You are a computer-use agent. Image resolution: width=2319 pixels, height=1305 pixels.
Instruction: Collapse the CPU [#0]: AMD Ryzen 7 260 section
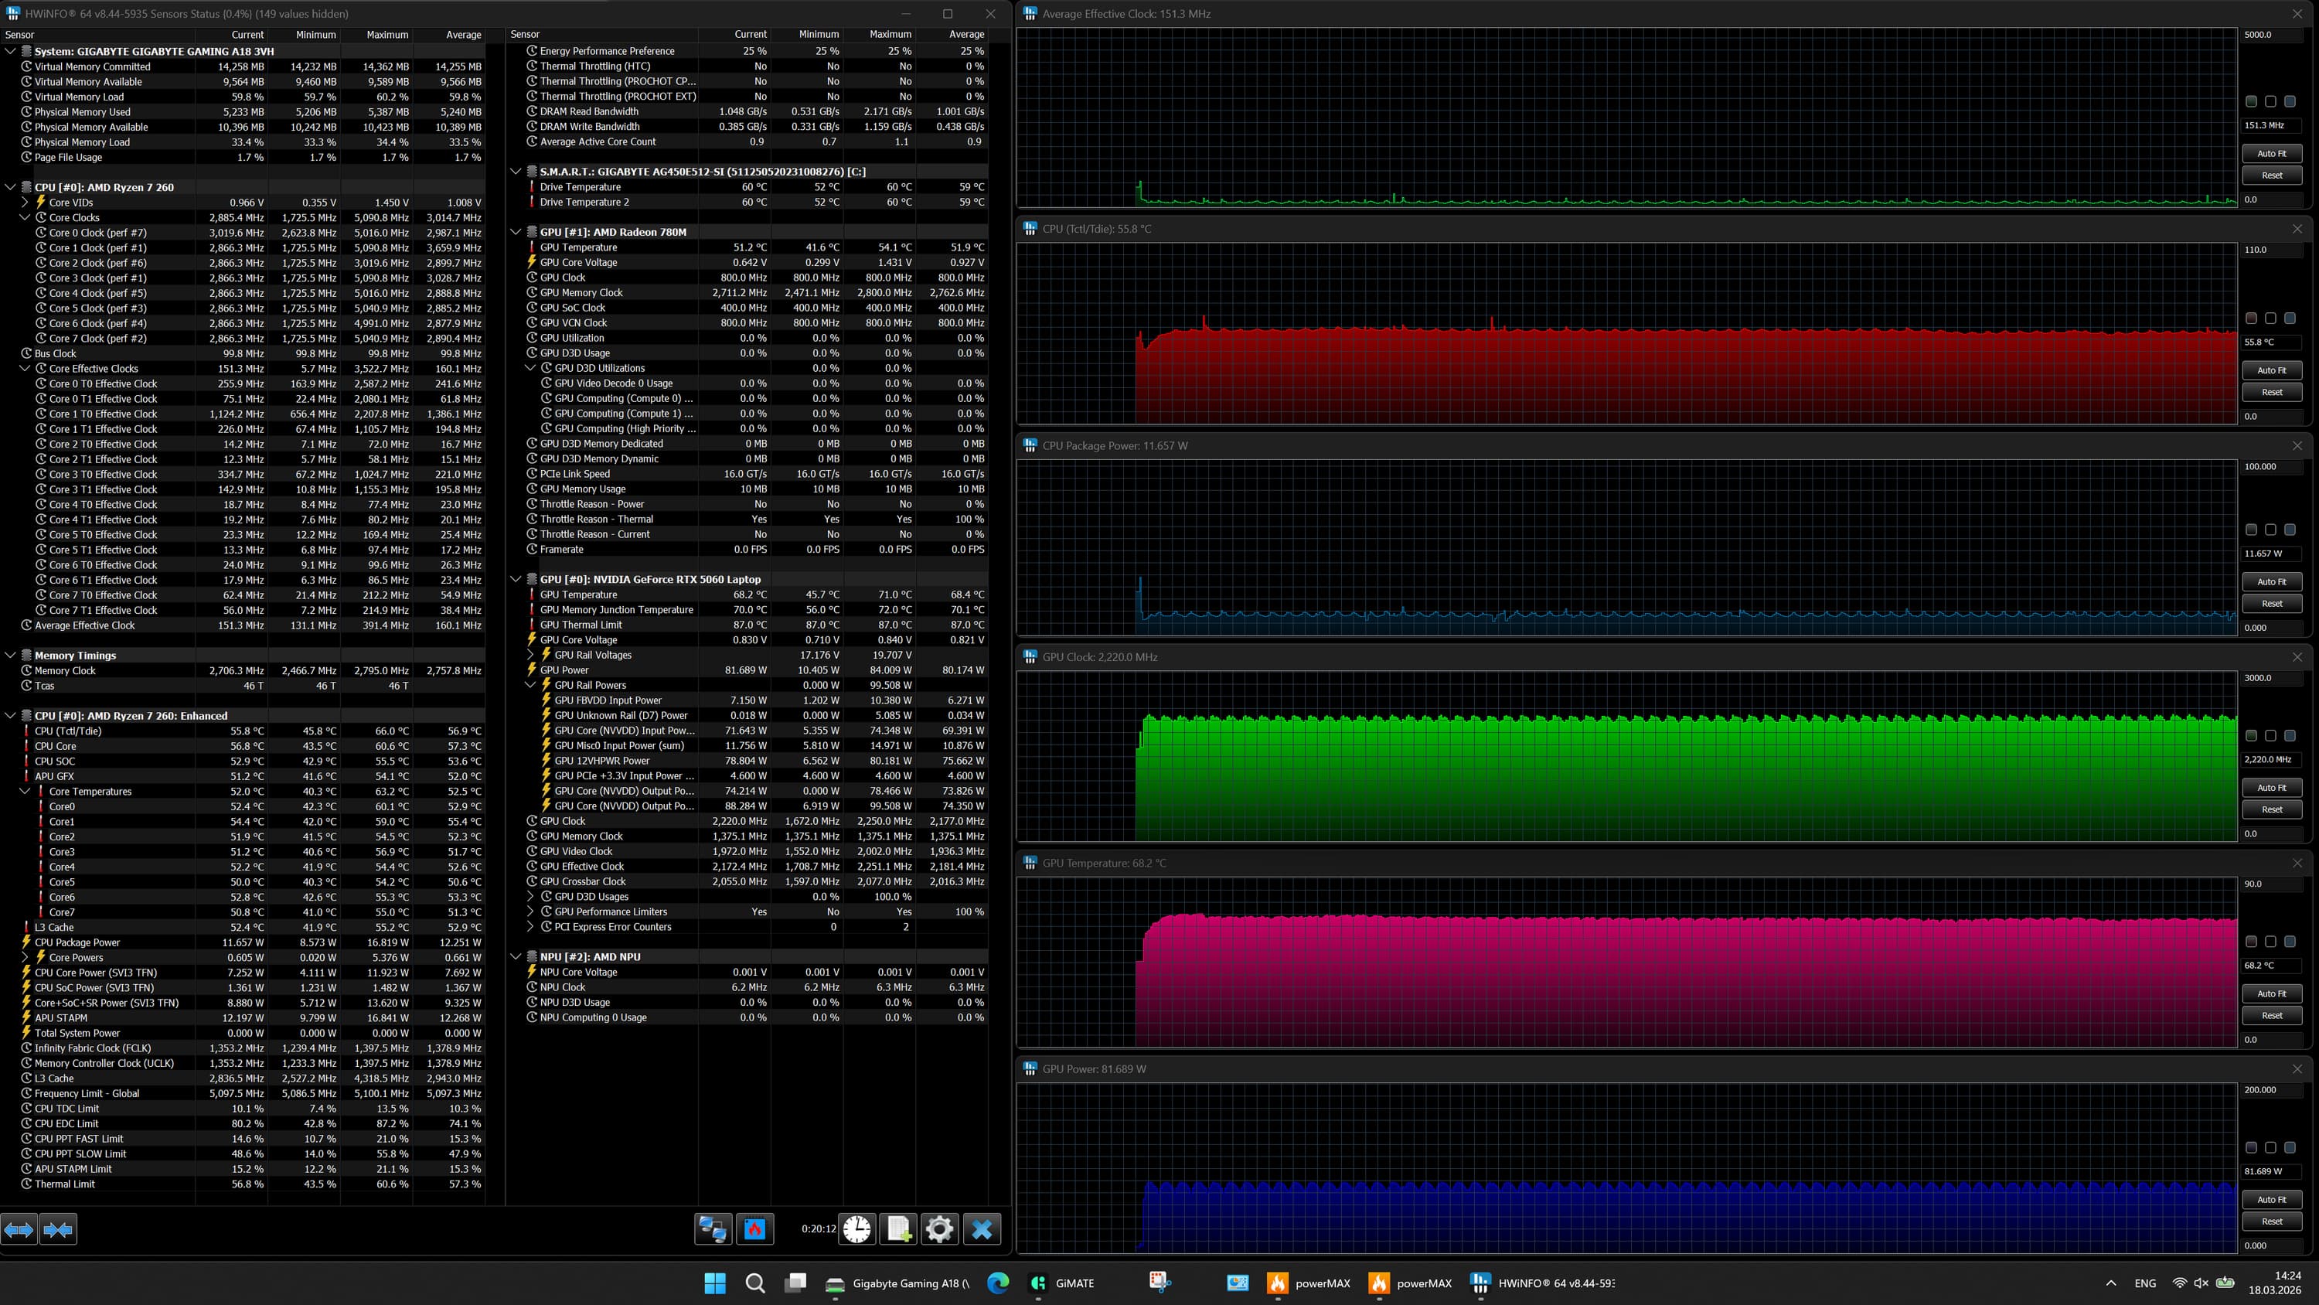tap(11, 187)
